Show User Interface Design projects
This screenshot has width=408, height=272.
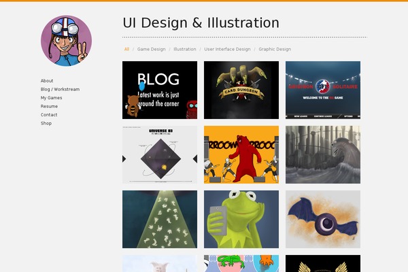point(227,49)
